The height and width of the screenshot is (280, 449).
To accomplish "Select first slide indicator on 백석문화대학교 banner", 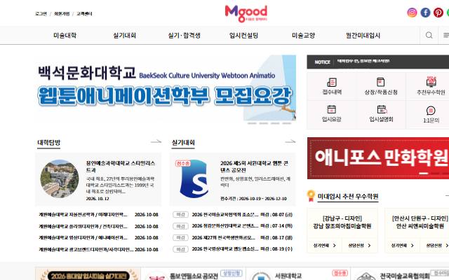I will point(252,123).
